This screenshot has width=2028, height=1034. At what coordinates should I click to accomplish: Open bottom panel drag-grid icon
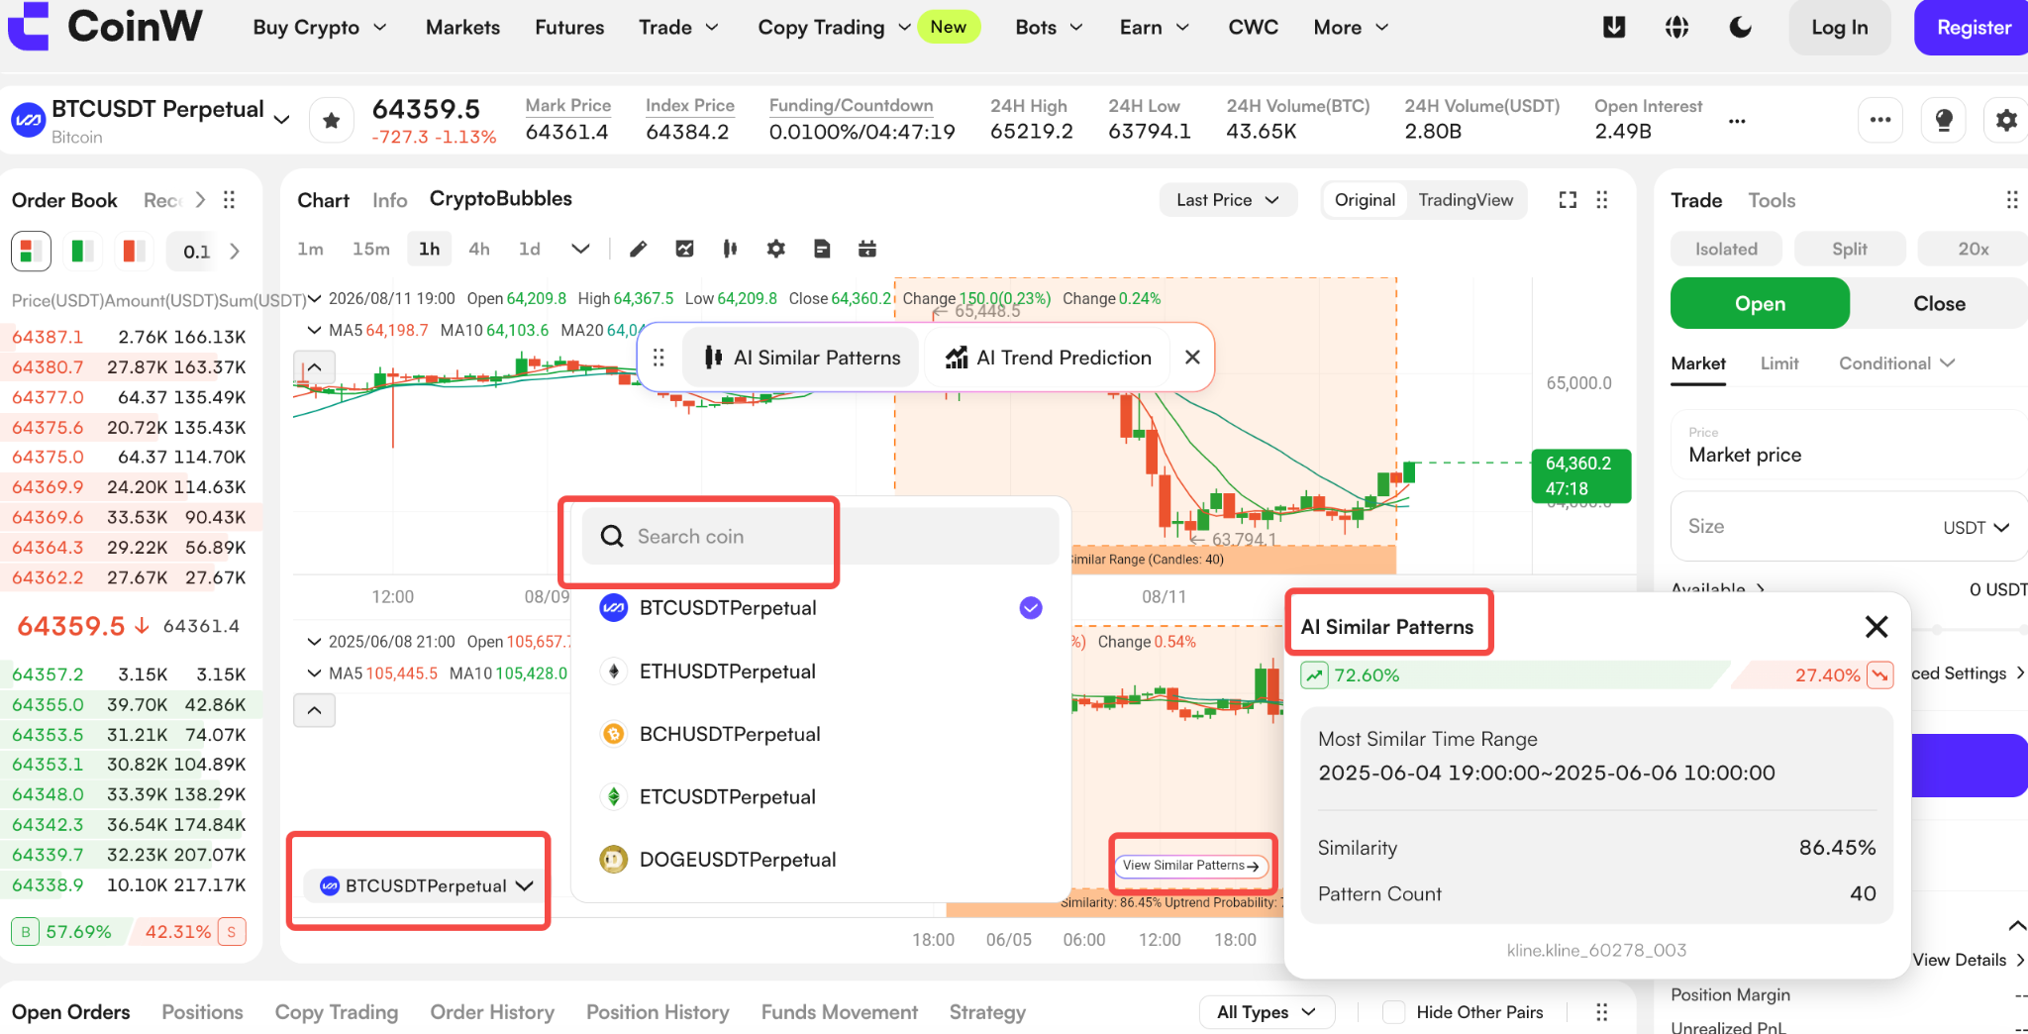(1602, 1012)
